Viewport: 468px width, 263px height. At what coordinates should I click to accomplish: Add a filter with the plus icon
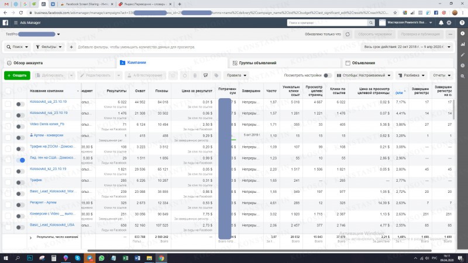click(x=71, y=47)
